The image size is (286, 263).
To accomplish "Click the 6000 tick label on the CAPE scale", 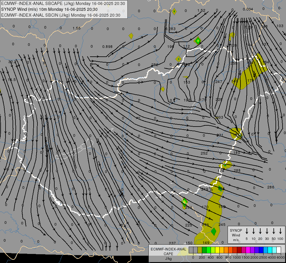I will click(x=281, y=257).
